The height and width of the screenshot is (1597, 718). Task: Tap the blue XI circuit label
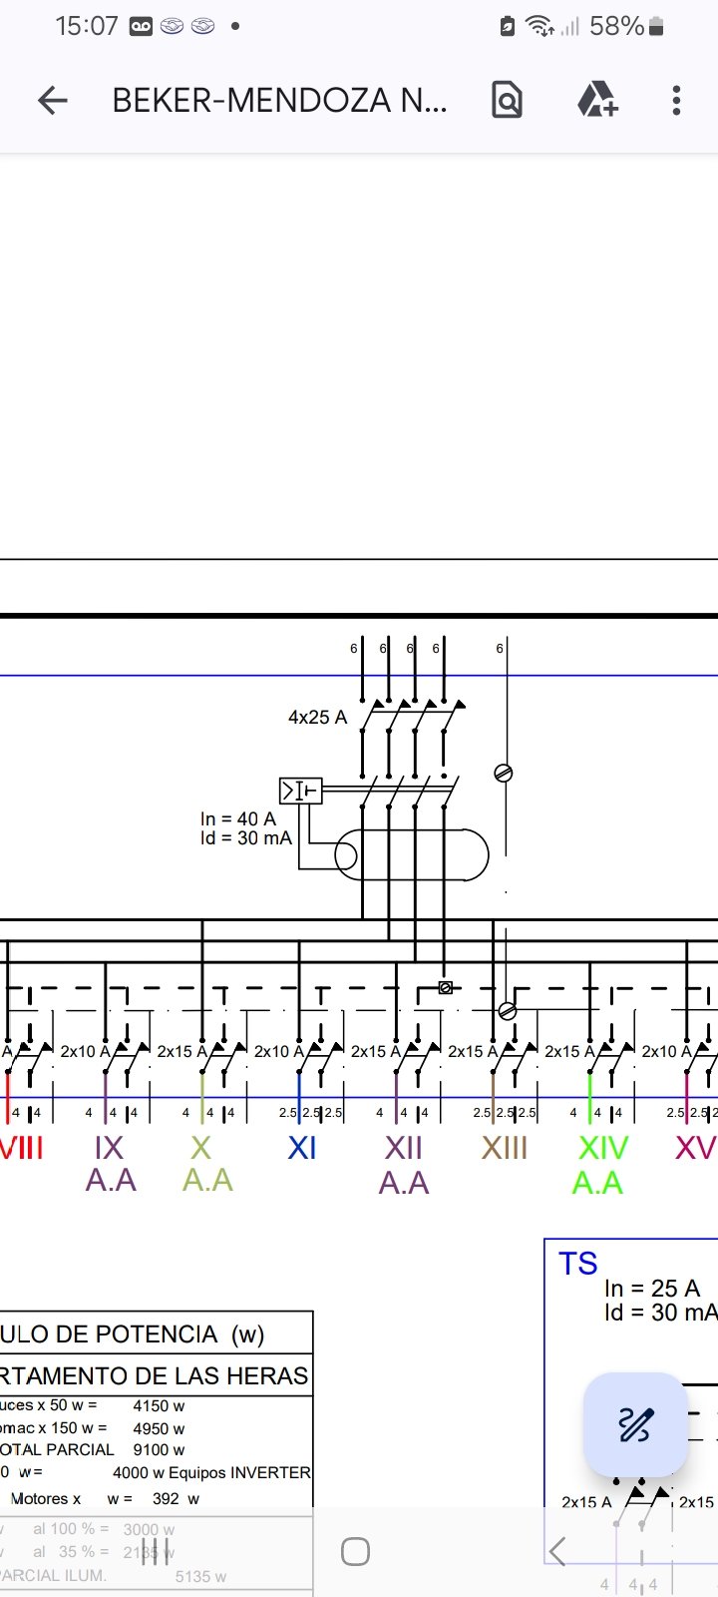(x=301, y=1148)
